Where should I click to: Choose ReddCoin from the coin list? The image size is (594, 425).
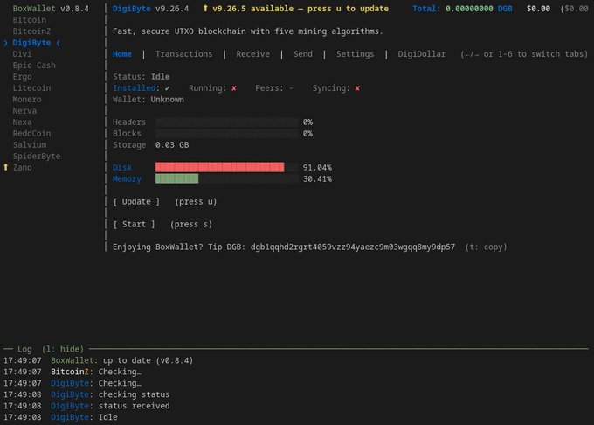(x=31, y=134)
